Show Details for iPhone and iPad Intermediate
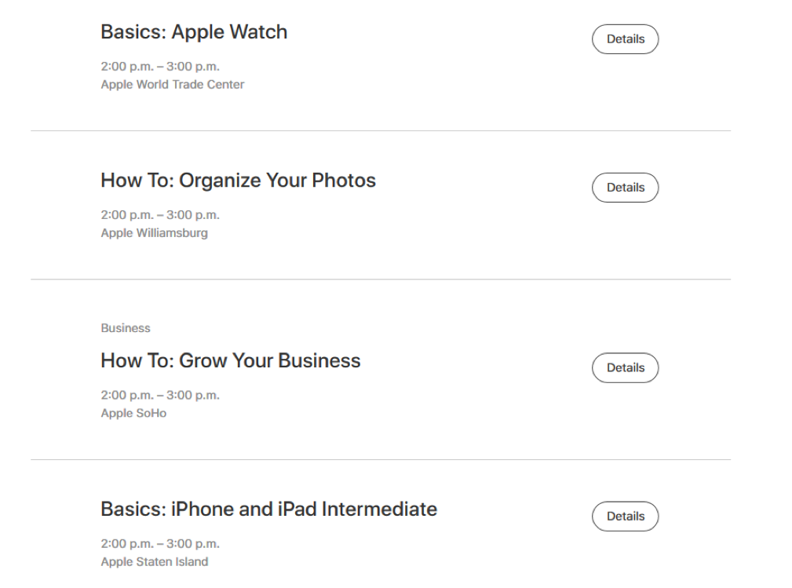The width and height of the screenshot is (792, 588). (x=625, y=517)
